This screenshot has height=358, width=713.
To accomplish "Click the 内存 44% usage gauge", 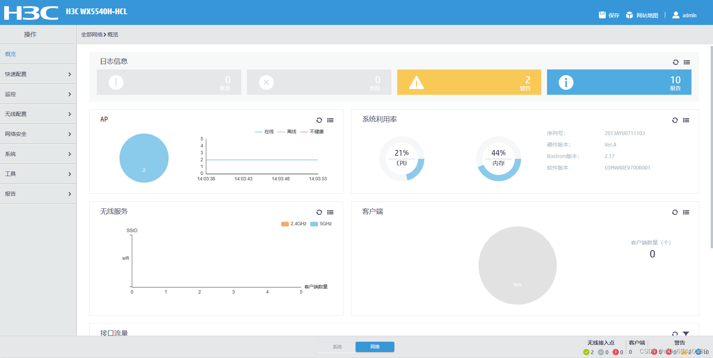I will click(499, 158).
